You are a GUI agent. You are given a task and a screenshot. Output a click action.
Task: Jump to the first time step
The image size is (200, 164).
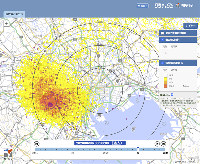pyautogui.click(x=36, y=144)
